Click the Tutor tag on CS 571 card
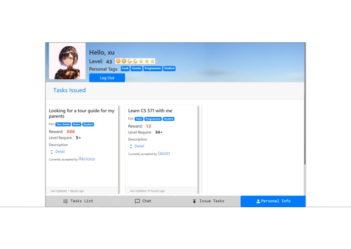351x249 pixels. (x=139, y=119)
